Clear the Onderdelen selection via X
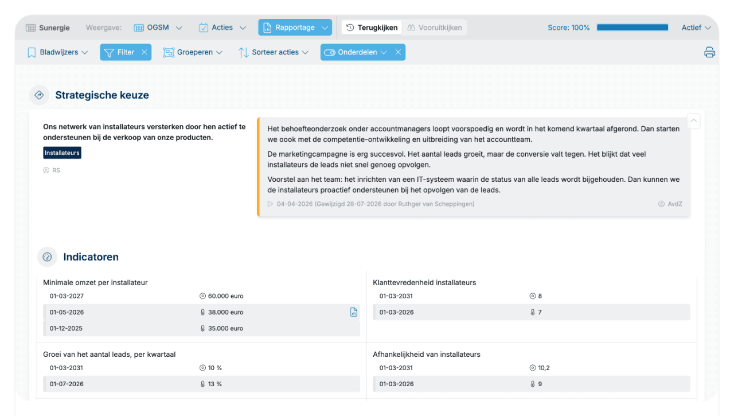734x416 pixels. (398, 52)
